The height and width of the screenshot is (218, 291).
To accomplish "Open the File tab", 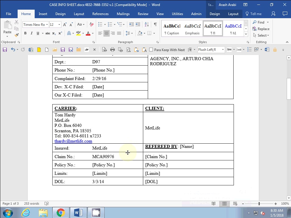I will (x=9, y=14).
